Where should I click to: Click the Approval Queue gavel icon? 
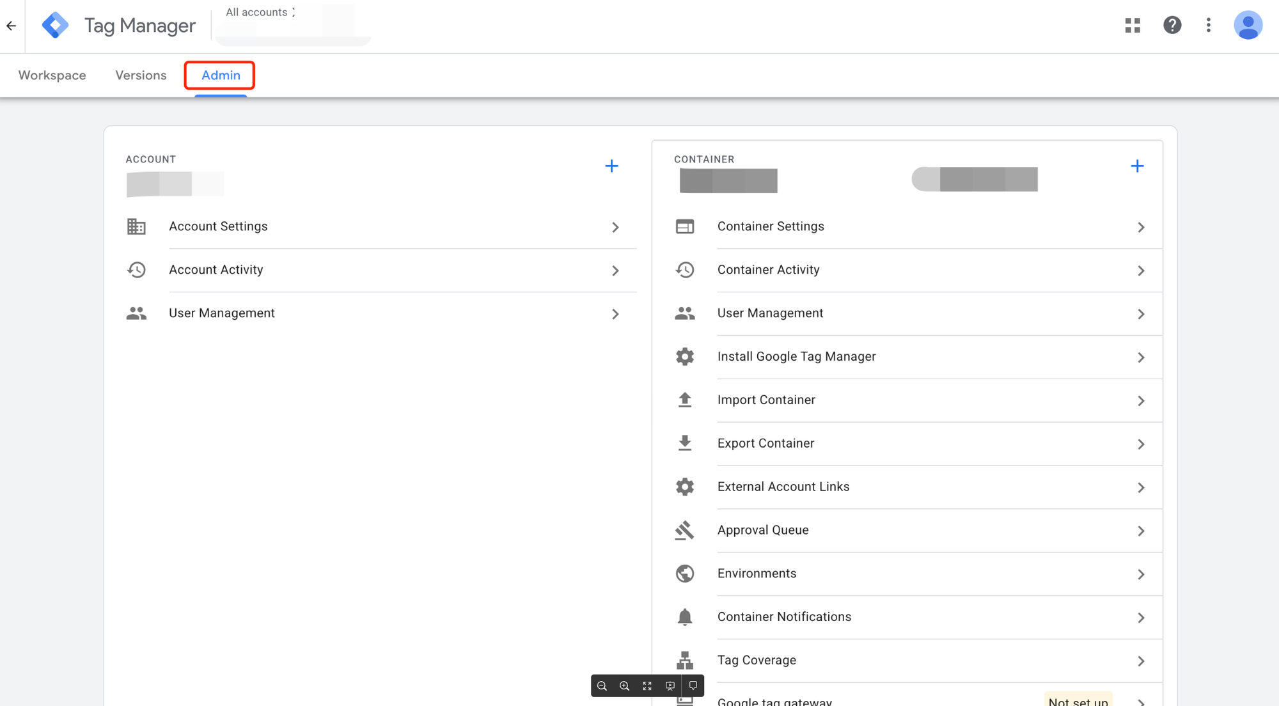point(684,530)
